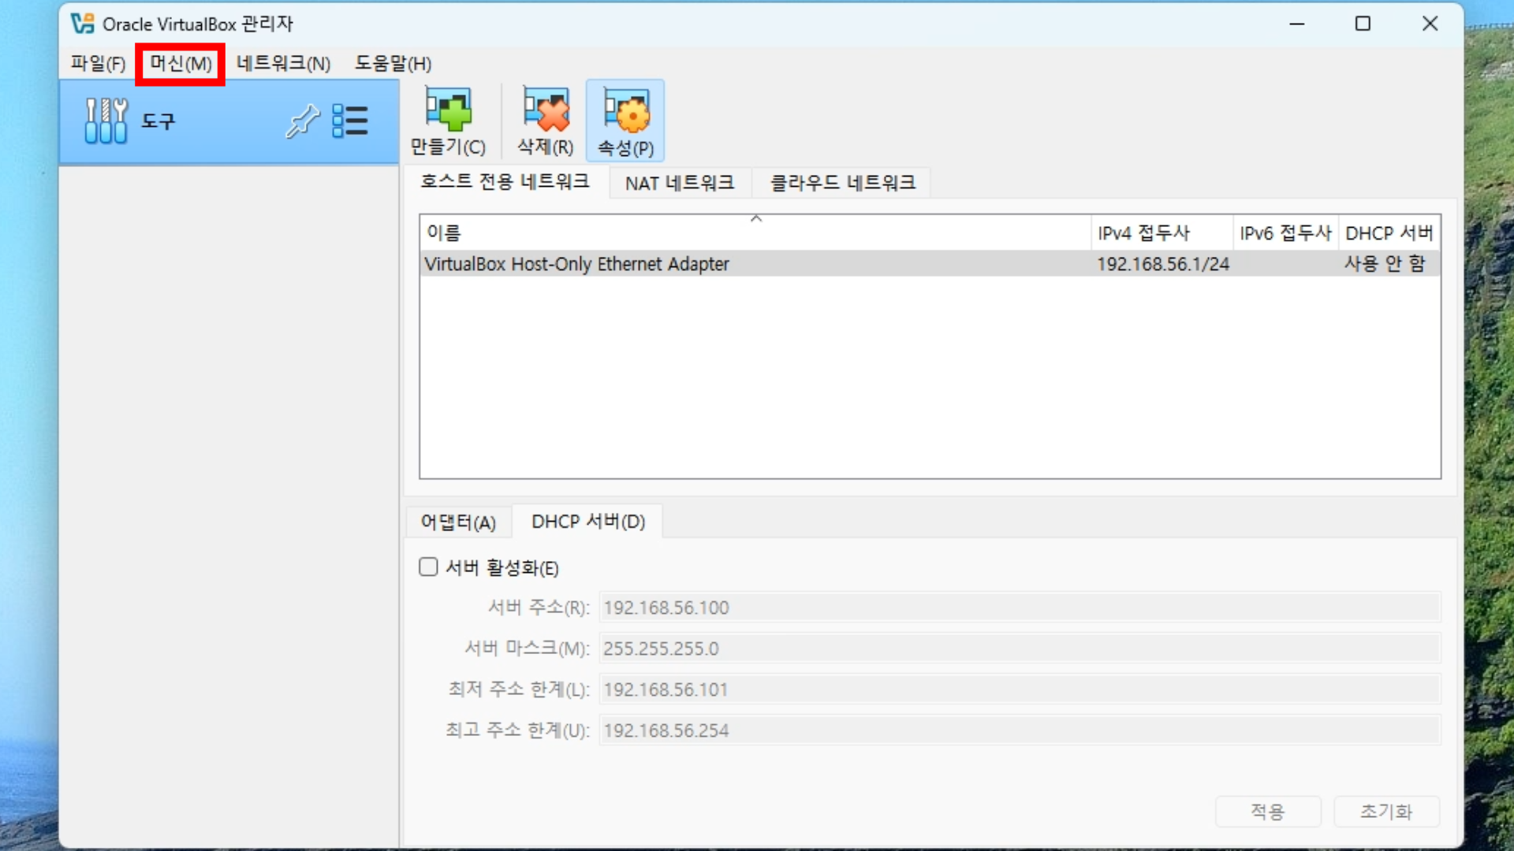
Task: Toggle the Properties (속성) toolbar icon
Action: pos(625,121)
